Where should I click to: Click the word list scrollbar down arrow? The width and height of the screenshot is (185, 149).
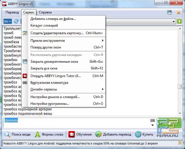pyautogui.click(x=180, y=113)
